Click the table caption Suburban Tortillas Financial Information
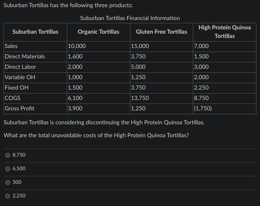 [x=130, y=18]
